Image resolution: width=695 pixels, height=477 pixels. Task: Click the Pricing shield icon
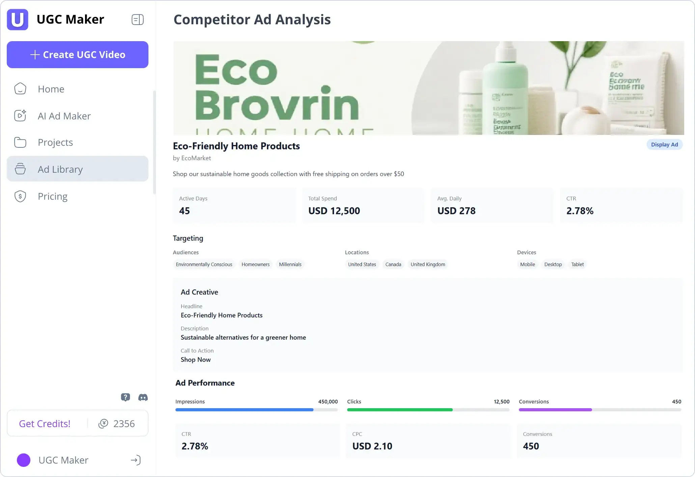[x=20, y=196]
